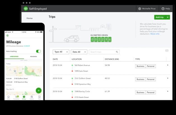Click the DISTANCE (KM) column header
Viewport: 176px width, 115px height.
(x=112, y=59)
